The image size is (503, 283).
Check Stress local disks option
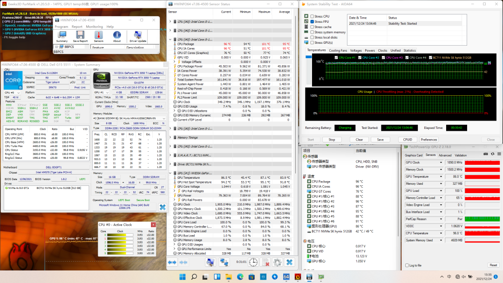click(x=312, y=37)
